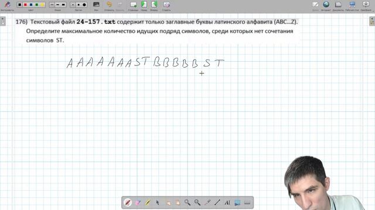The width and height of the screenshot is (375, 210).
Task: Select the Highlighter marker tool
Action: pyautogui.click(x=148, y=202)
